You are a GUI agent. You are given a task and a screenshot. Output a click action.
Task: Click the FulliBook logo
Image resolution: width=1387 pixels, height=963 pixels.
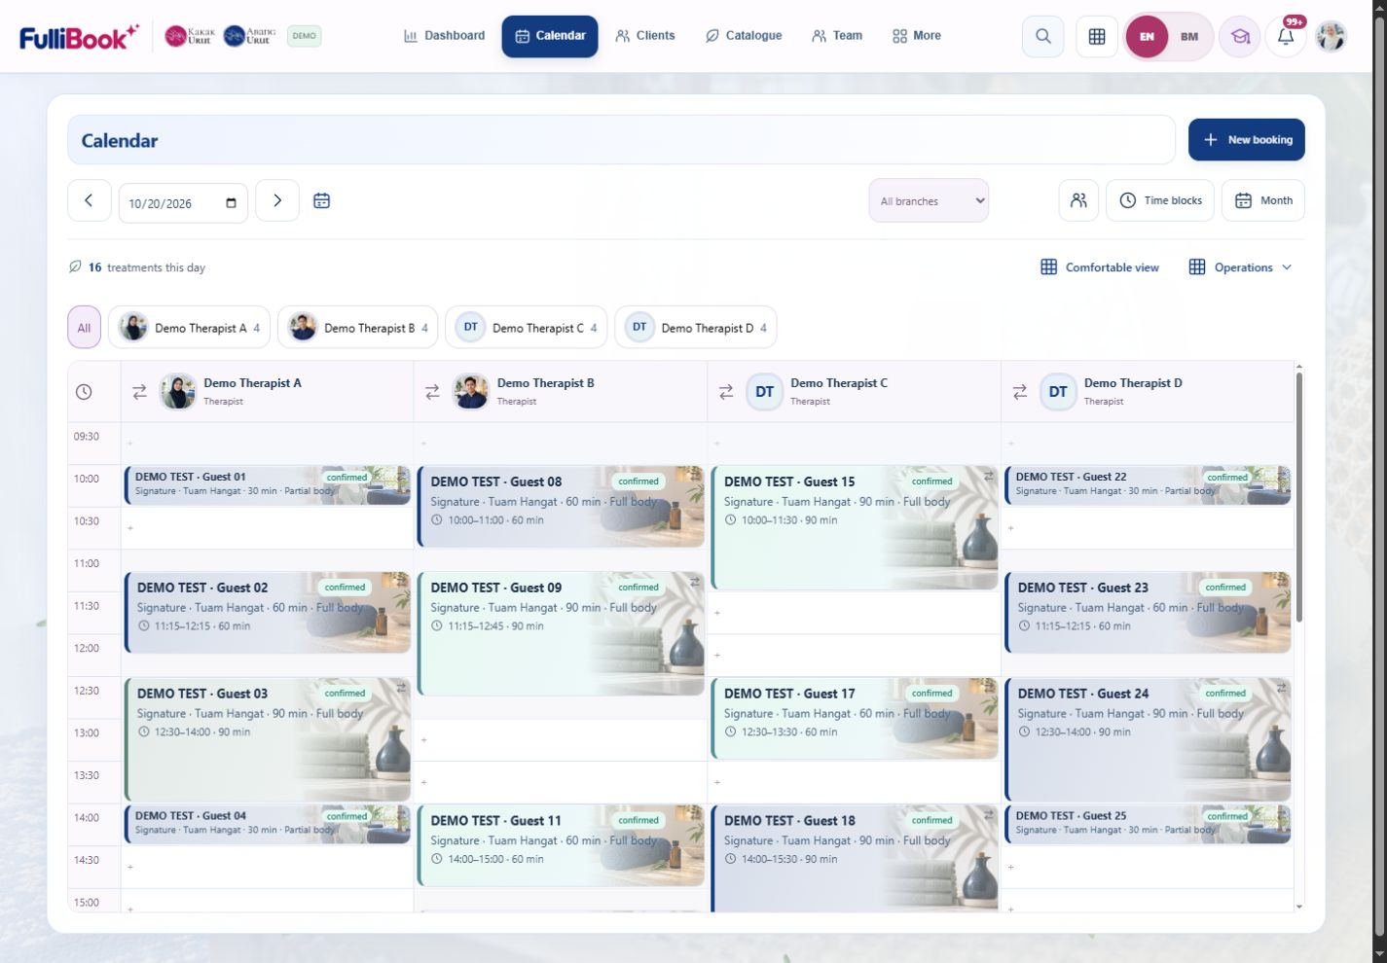(x=79, y=37)
